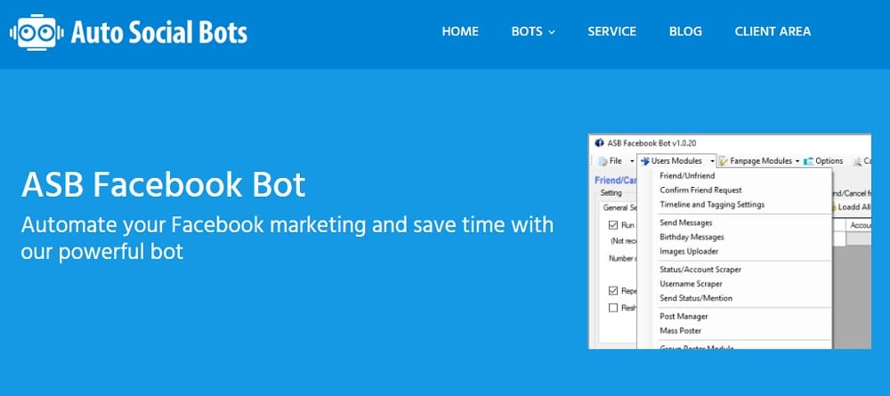Navigate to the SERVICE page
This screenshot has height=396, width=890.
click(x=612, y=31)
